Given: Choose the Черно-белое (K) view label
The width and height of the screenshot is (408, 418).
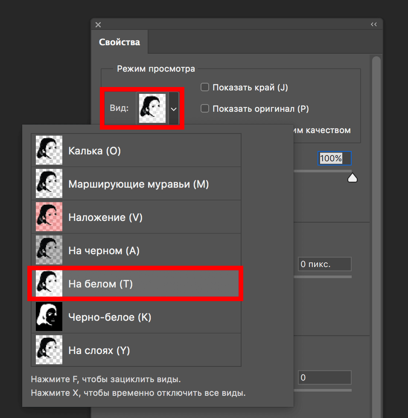Looking at the screenshot, I should (110, 317).
